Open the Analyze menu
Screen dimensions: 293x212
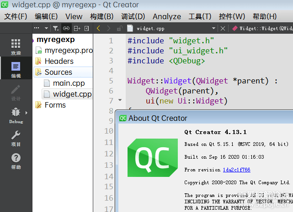pyautogui.click(x=166, y=16)
